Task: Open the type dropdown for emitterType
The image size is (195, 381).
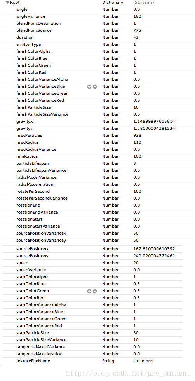Action: coord(110,44)
